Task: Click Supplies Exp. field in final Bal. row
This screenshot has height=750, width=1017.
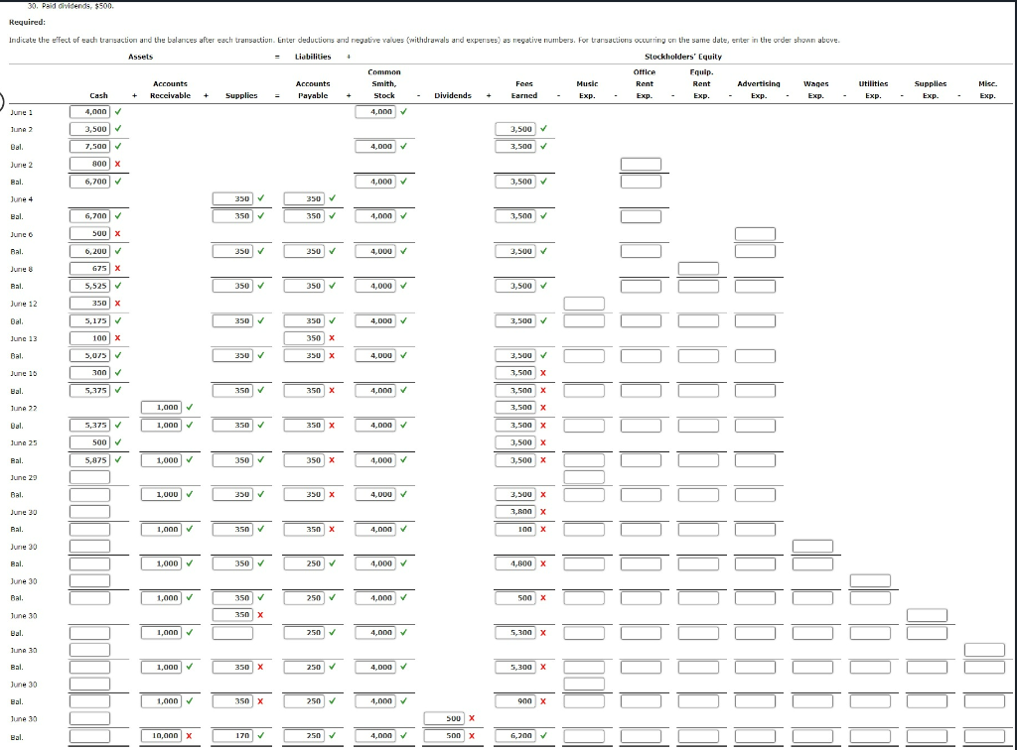Action: pos(927,736)
